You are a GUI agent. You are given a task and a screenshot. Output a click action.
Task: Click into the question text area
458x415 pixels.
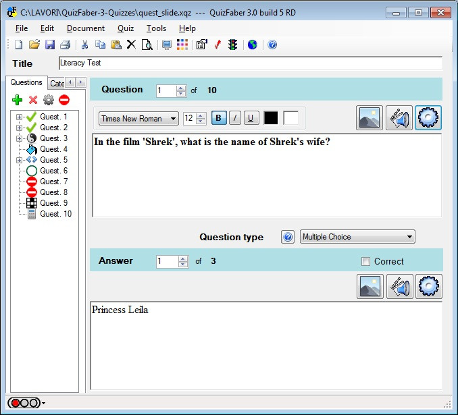pyautogui.click(x=267, y=175)
